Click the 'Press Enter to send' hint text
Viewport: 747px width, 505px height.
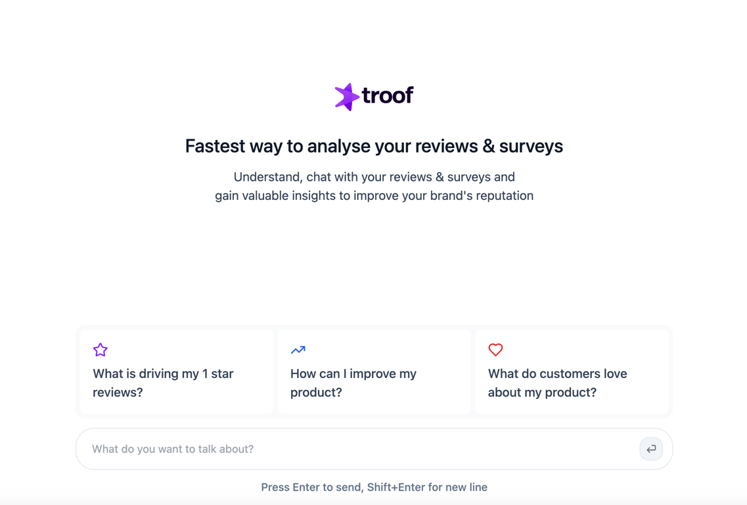(x=313, y=487)
